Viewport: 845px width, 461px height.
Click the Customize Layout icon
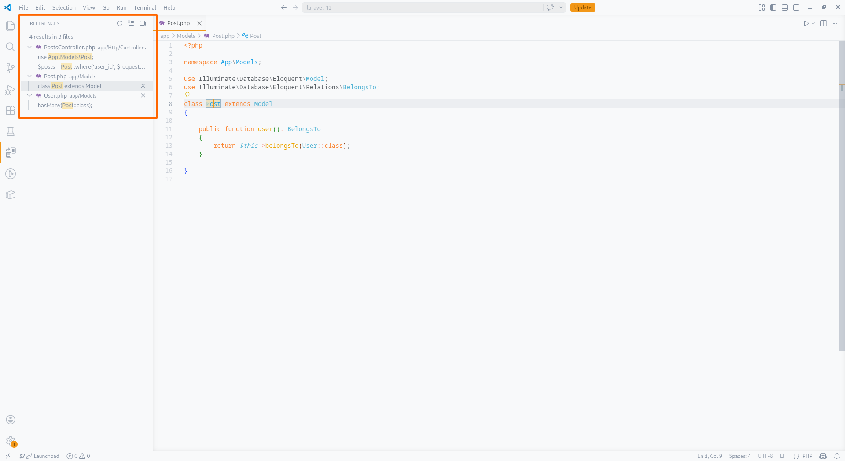point(762,7)
